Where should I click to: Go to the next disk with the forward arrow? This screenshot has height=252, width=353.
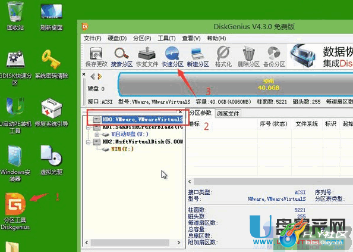pyautogui.click(x=100, y=77)
